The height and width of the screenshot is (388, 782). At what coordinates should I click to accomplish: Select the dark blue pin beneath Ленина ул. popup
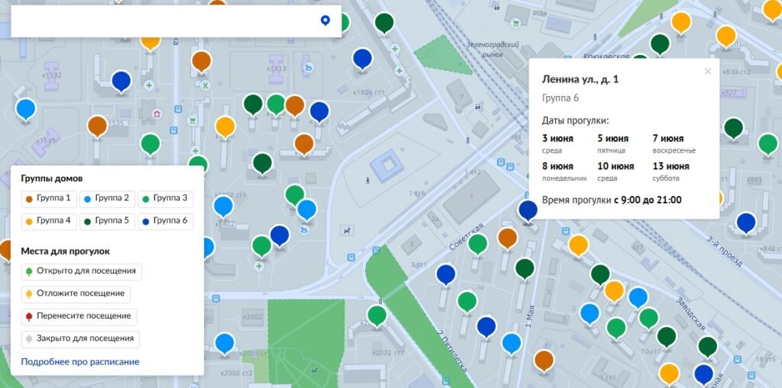[528, 210]
